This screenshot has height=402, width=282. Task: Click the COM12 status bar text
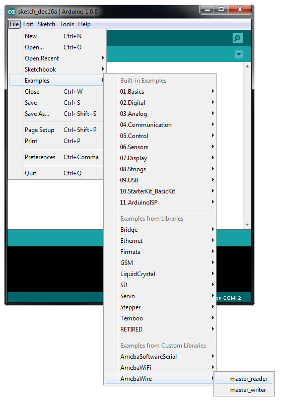click(229, 298)
